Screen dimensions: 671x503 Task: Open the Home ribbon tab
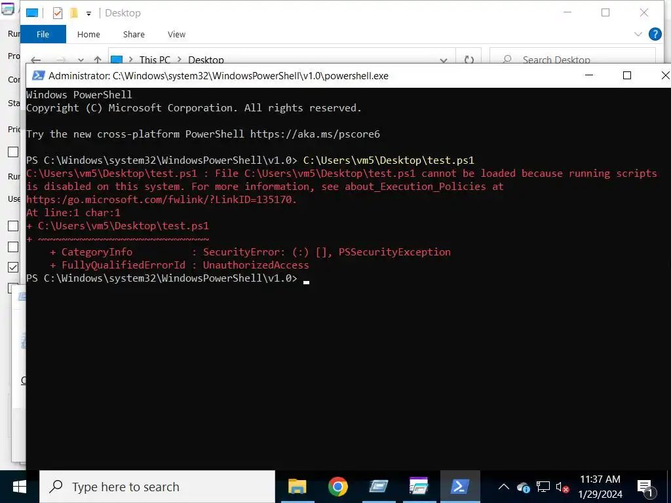[x=88, y=34]
